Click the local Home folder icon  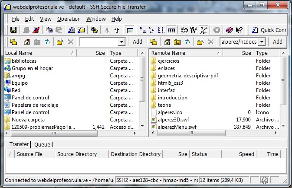27,42
